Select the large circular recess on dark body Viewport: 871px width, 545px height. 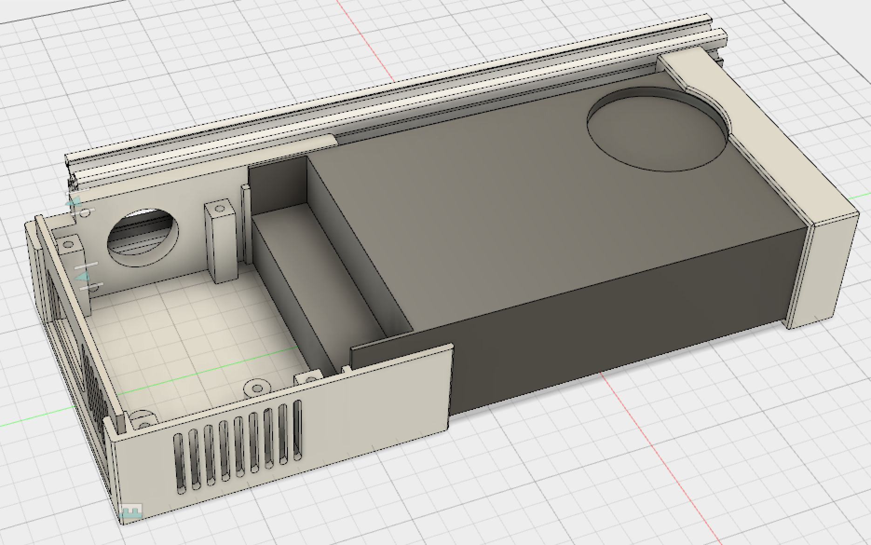(658, 129)
